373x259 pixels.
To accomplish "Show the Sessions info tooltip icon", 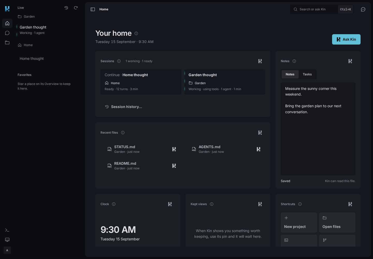I will 119,61.
